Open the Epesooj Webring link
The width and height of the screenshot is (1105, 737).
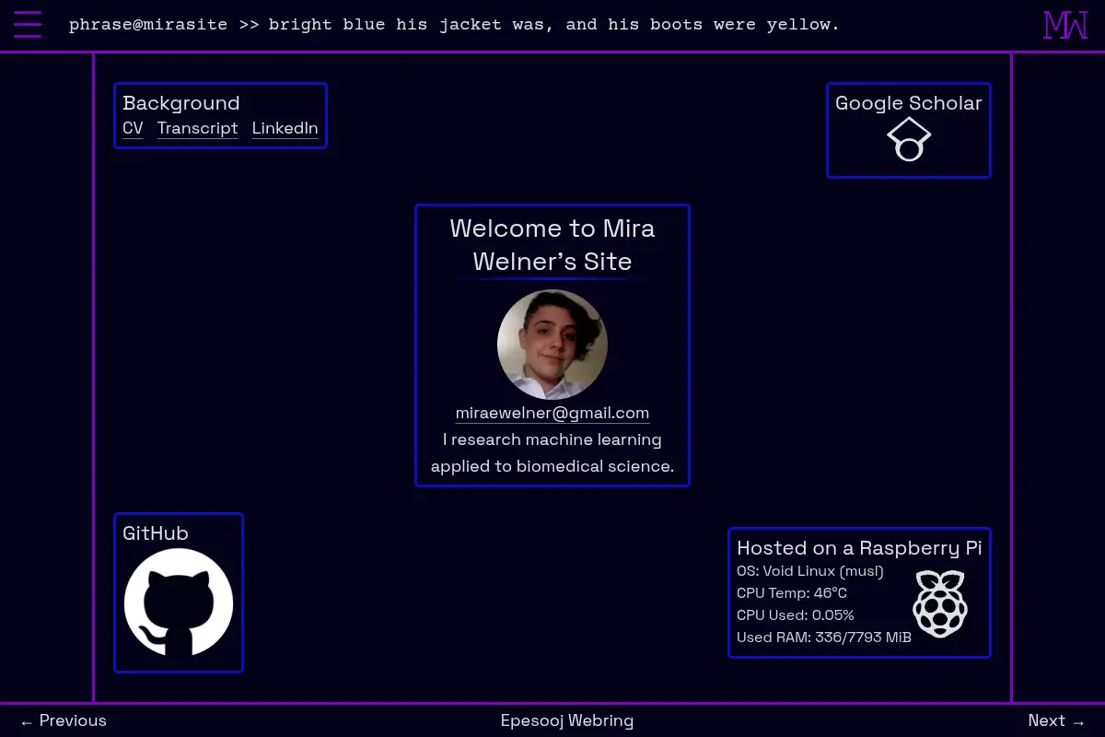tap(567, 720)
